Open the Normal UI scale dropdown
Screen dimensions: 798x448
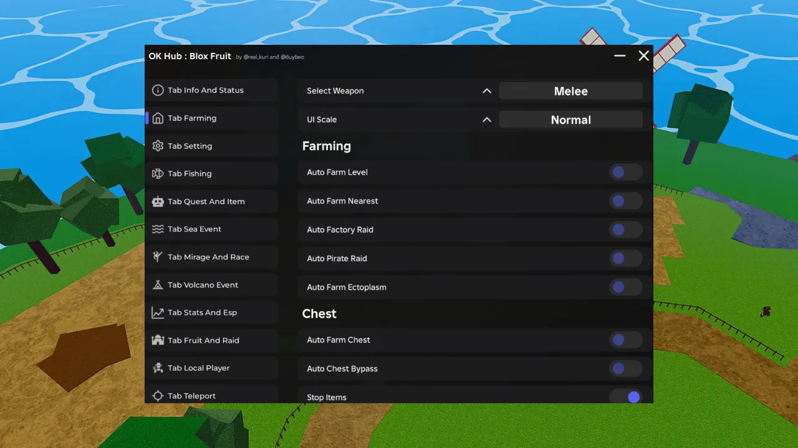tap(571, 119)
